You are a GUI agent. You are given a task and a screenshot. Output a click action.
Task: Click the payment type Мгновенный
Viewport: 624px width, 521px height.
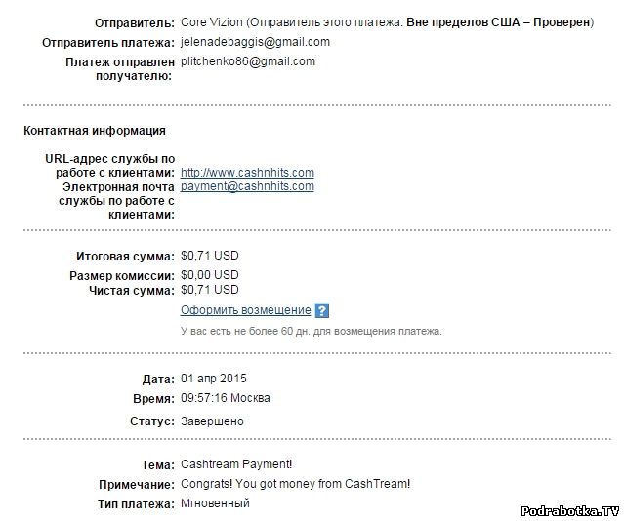point(215,503)
